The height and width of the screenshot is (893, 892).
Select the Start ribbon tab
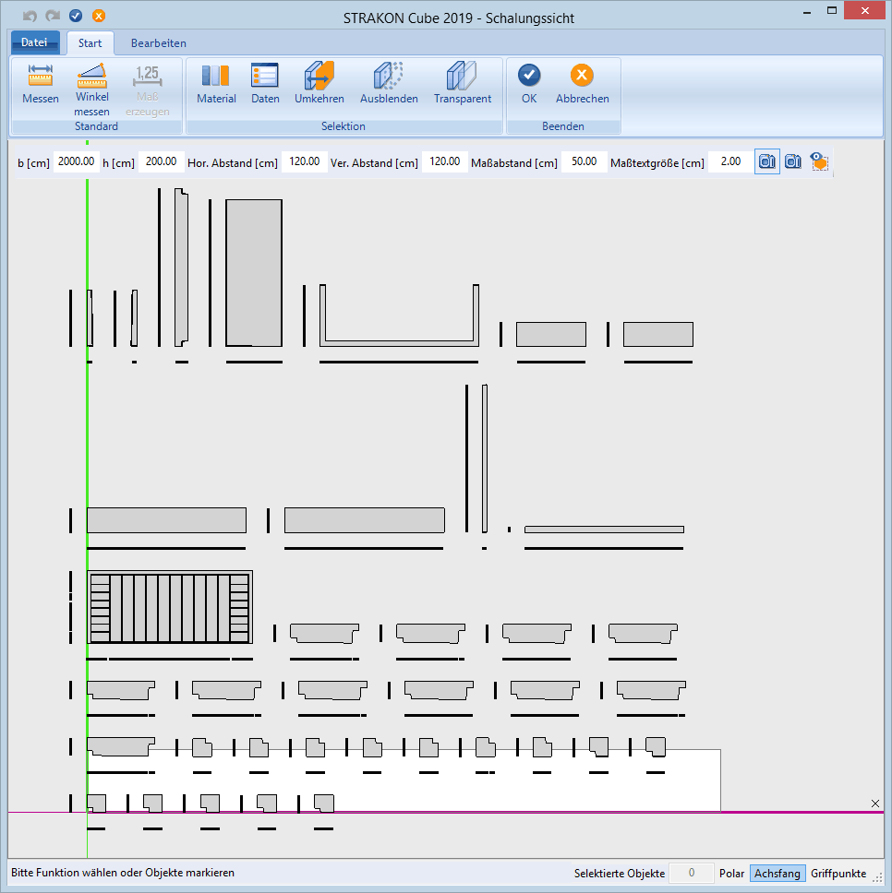click(x=90, y=43)
